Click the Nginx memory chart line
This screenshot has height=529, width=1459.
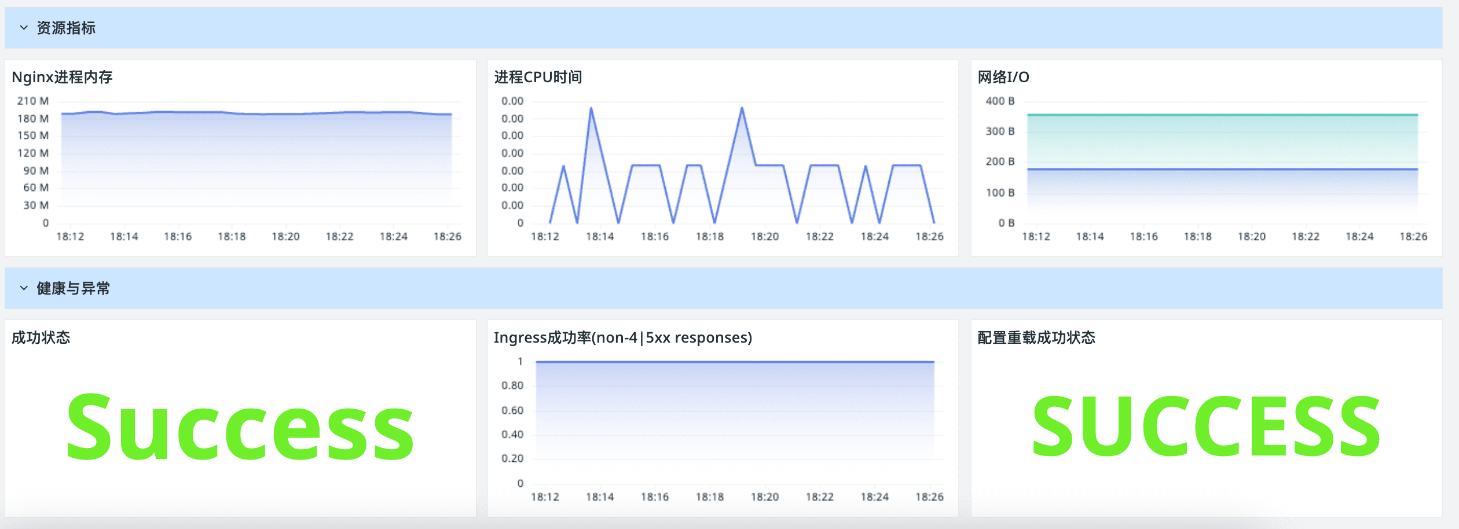click(x=256, y=113)
